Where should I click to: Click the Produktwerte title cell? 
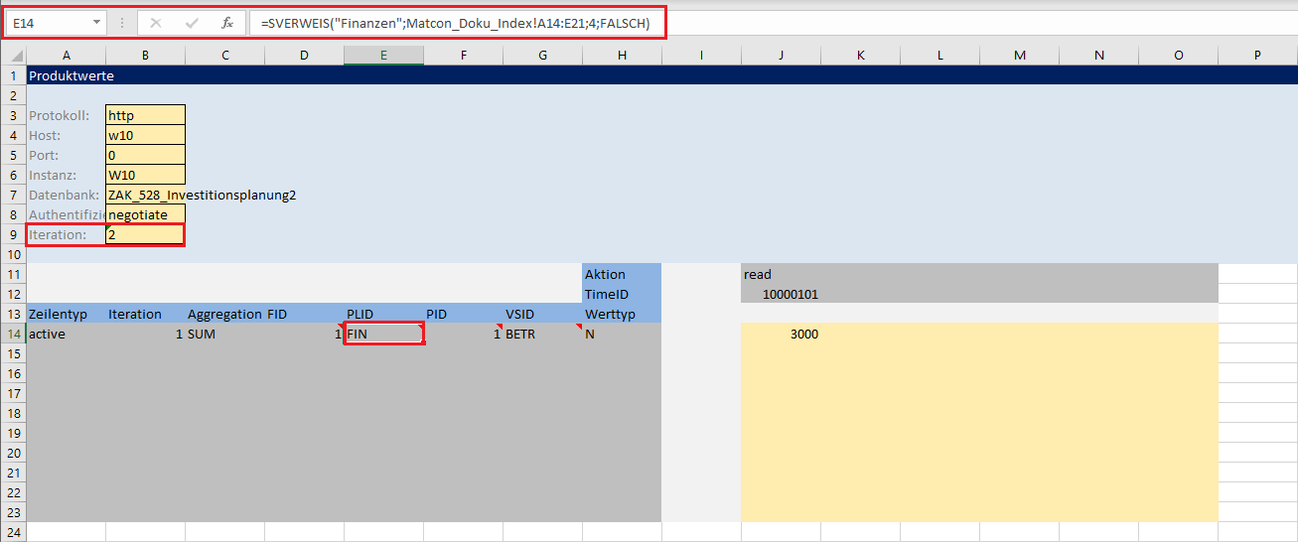point(72,75)
